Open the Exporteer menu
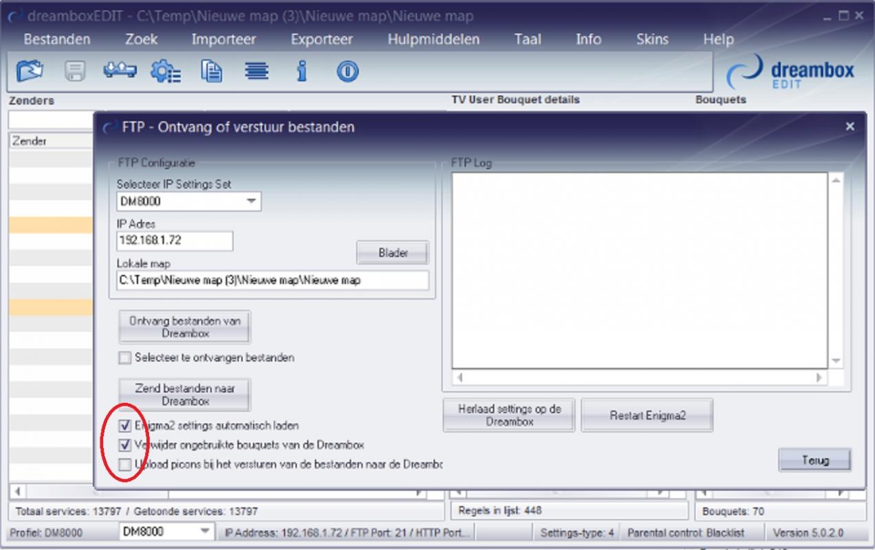The height and width of the screenshot is (550, 875). click(x=322, y=39)
